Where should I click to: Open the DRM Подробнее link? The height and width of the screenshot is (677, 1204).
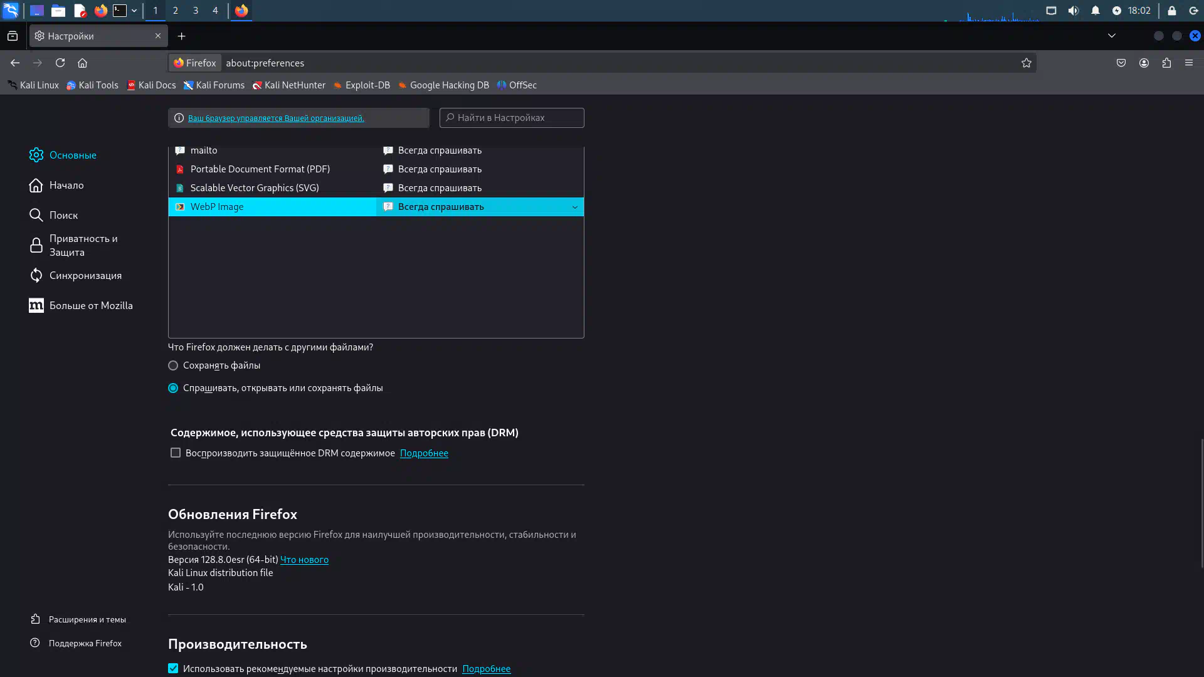coord(424,453)
